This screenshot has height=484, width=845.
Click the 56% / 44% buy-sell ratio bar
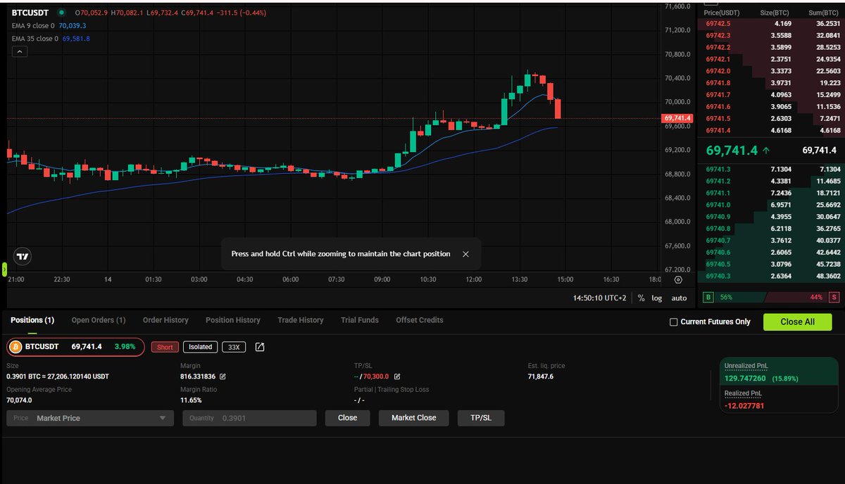771,298
